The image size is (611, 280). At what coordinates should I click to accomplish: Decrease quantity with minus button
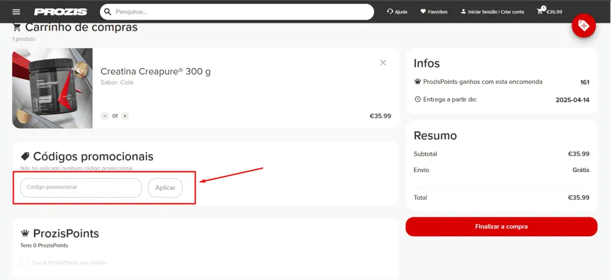105,116
